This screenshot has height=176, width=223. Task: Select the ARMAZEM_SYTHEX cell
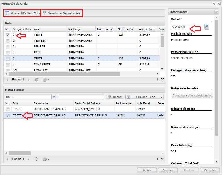94,109
